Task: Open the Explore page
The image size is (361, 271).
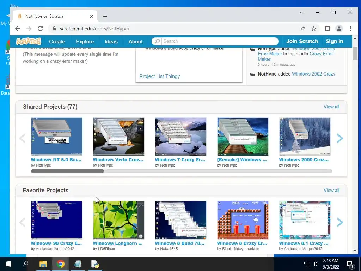Action: click(x=85, y=42)
